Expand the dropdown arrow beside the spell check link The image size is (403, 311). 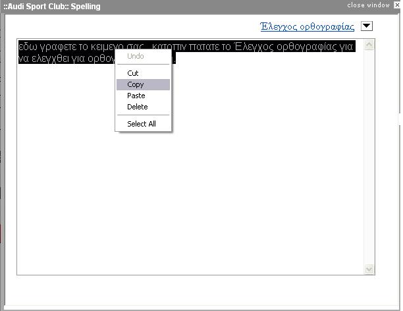pyautogui.click(x=367, y=26)
